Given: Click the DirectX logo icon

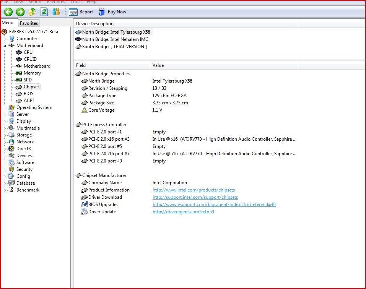Looking at the screenshot, I should tap(11, 149).
